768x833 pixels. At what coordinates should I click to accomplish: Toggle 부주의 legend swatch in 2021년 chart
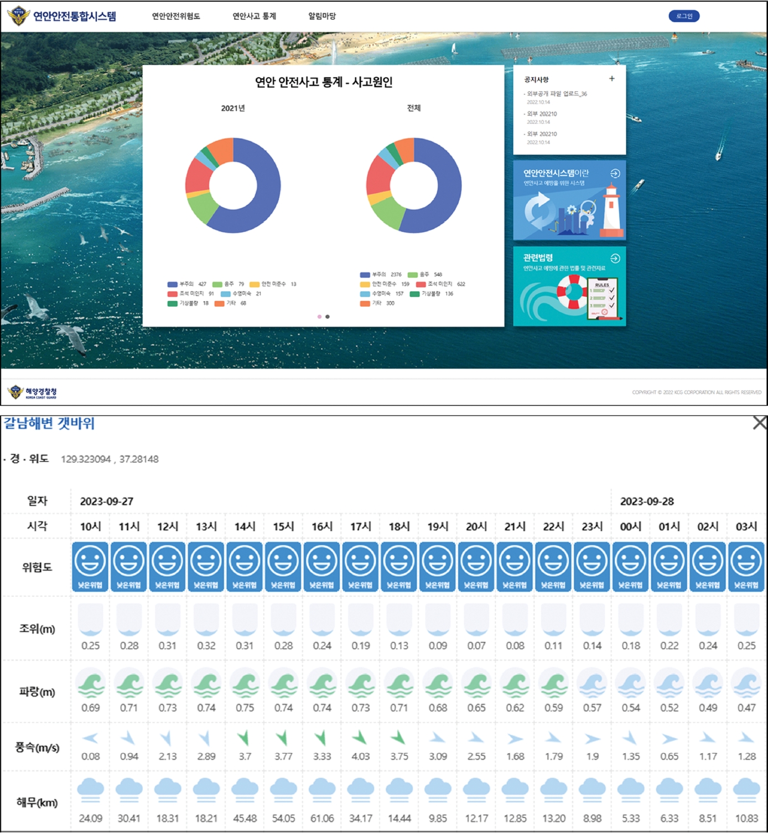[173, 284]
